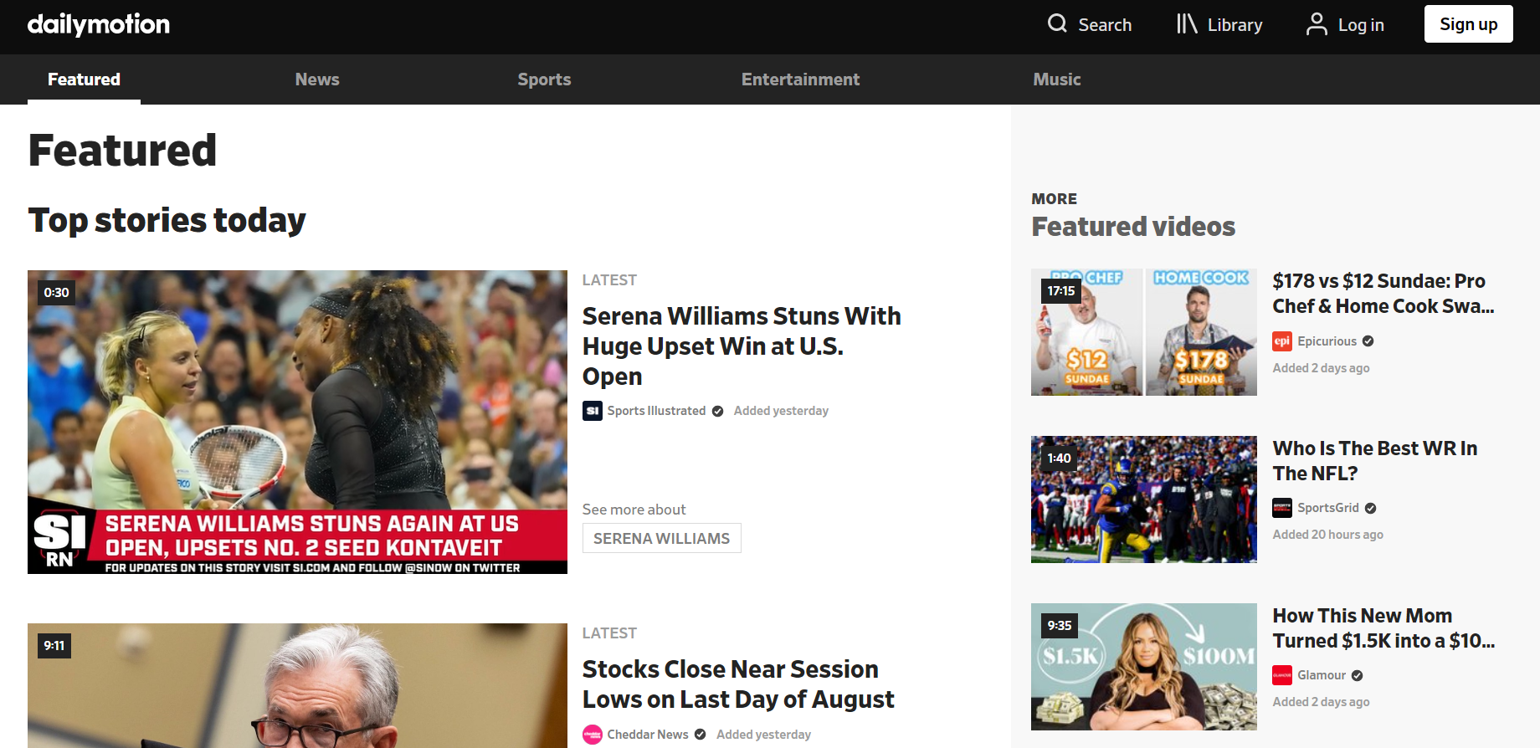Click the SportsGrid channel avatar

point(1282,508)
